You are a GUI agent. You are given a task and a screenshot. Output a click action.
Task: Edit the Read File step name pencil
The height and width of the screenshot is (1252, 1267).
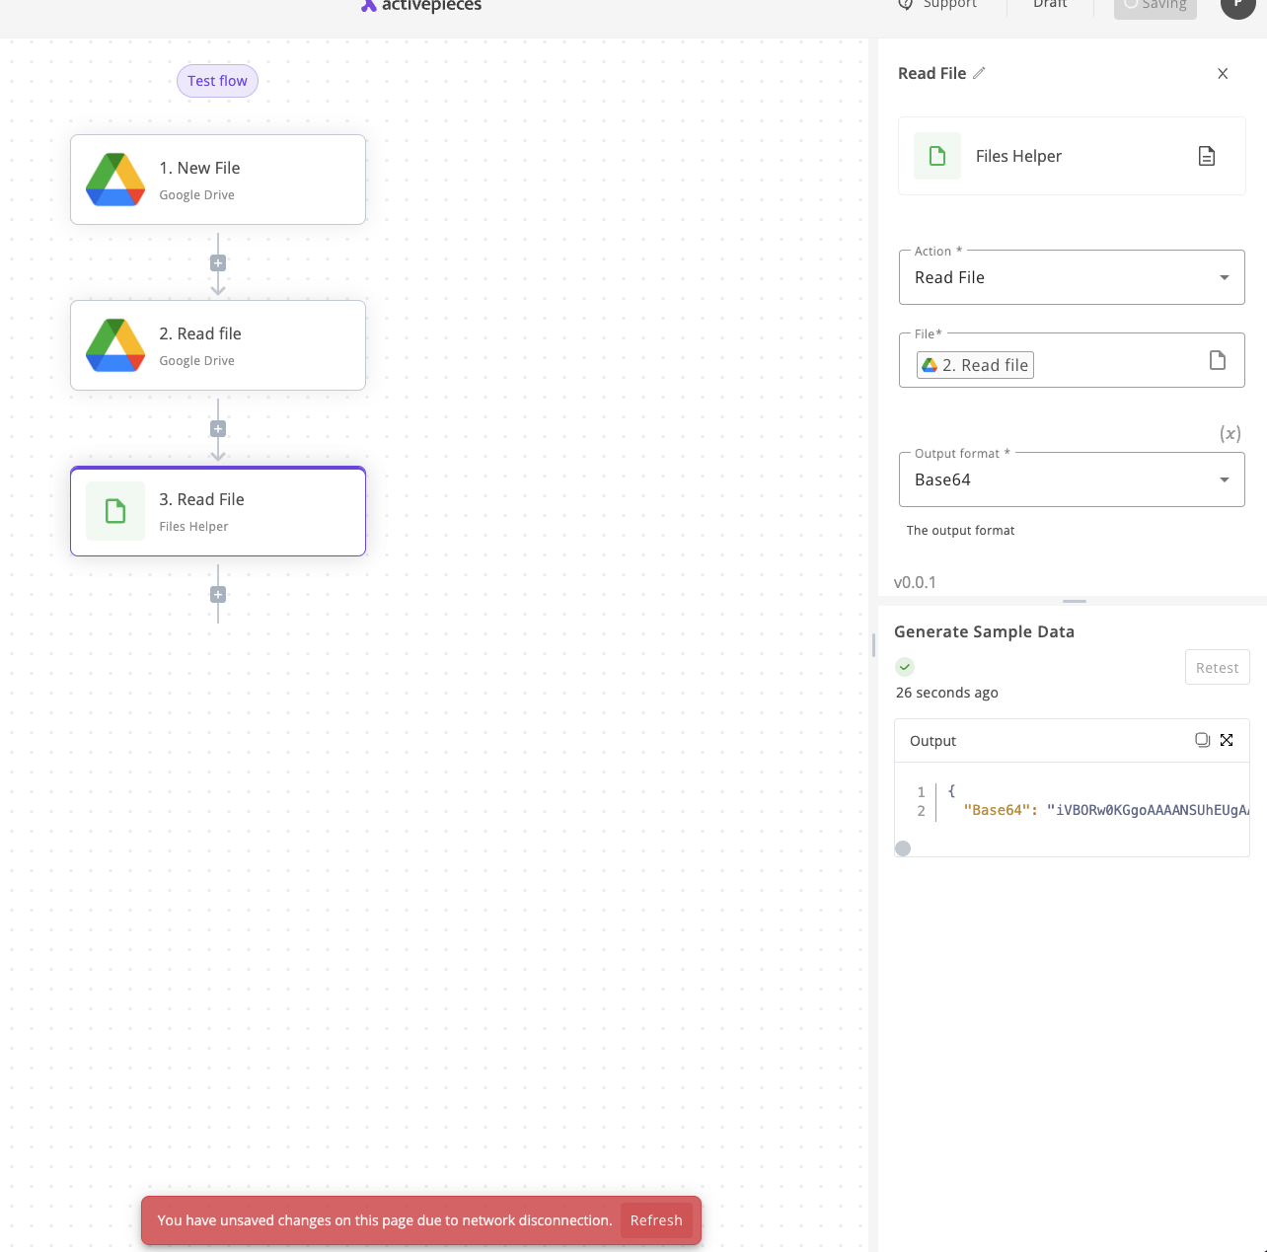point(979,73)
